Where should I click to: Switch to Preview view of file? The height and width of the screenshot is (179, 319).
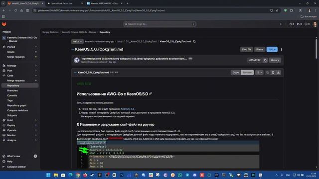click(247, 73)
